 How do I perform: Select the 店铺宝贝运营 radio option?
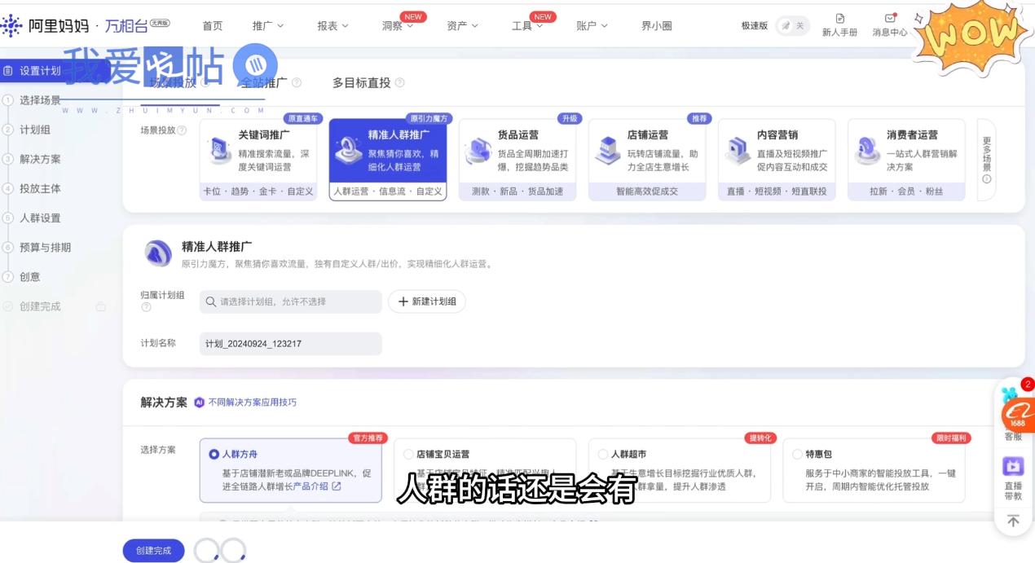pyautogui.click(x=409, y=454)
